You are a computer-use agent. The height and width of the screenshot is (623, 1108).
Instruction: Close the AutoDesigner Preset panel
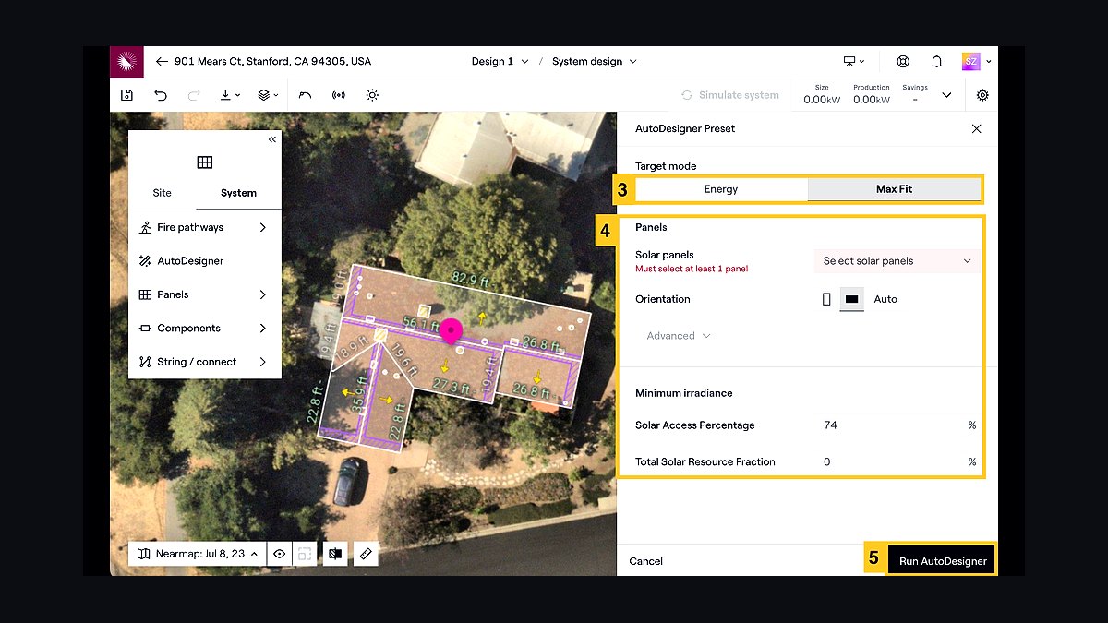[x=977, y=129]
